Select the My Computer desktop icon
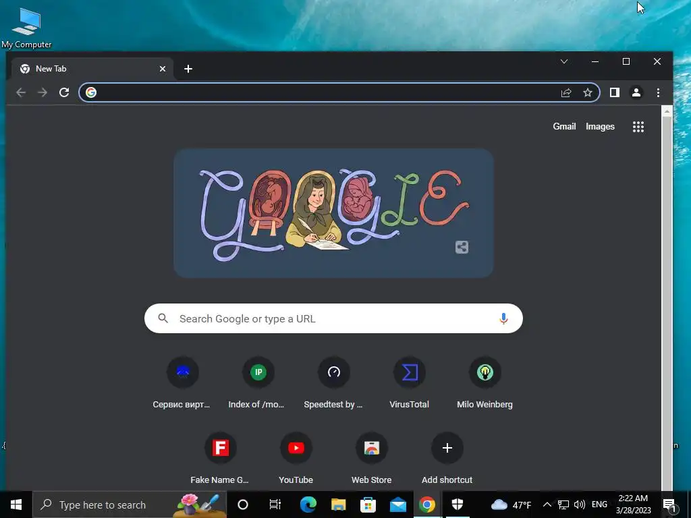 click(26, 27)
